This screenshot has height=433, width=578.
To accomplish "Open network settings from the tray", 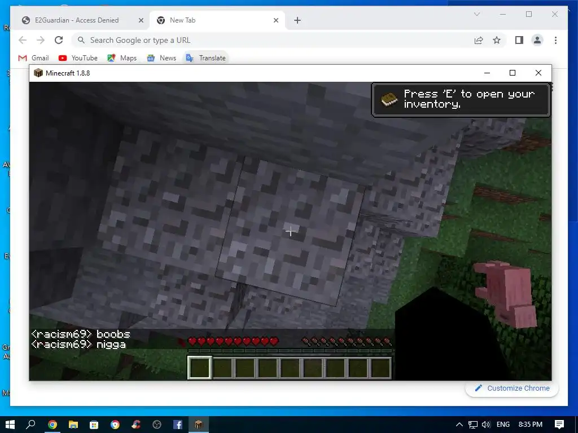I will coord(473,425).
